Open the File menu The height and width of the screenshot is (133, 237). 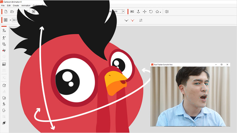coord(3,6)
